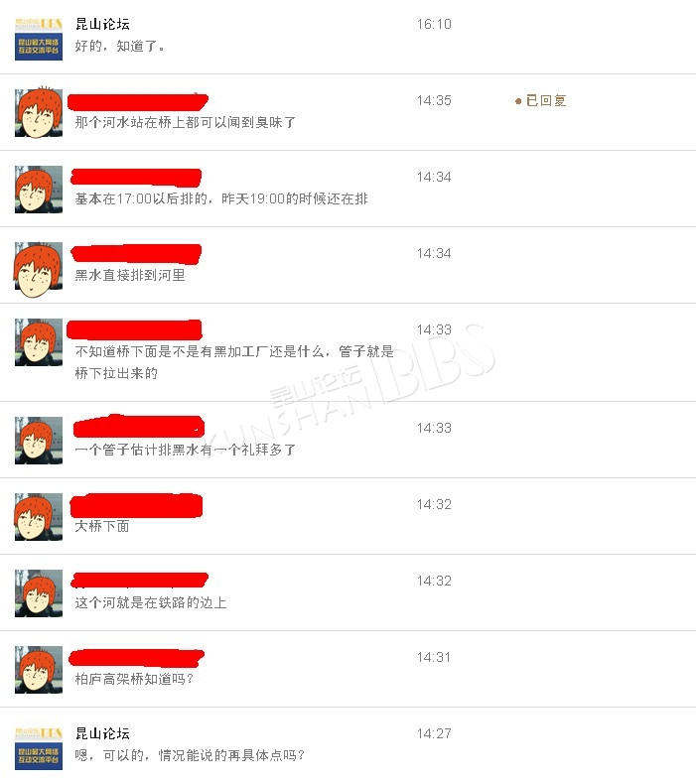Click avatar beside 柏庐高架桥知道吗 message

(39, 669)
